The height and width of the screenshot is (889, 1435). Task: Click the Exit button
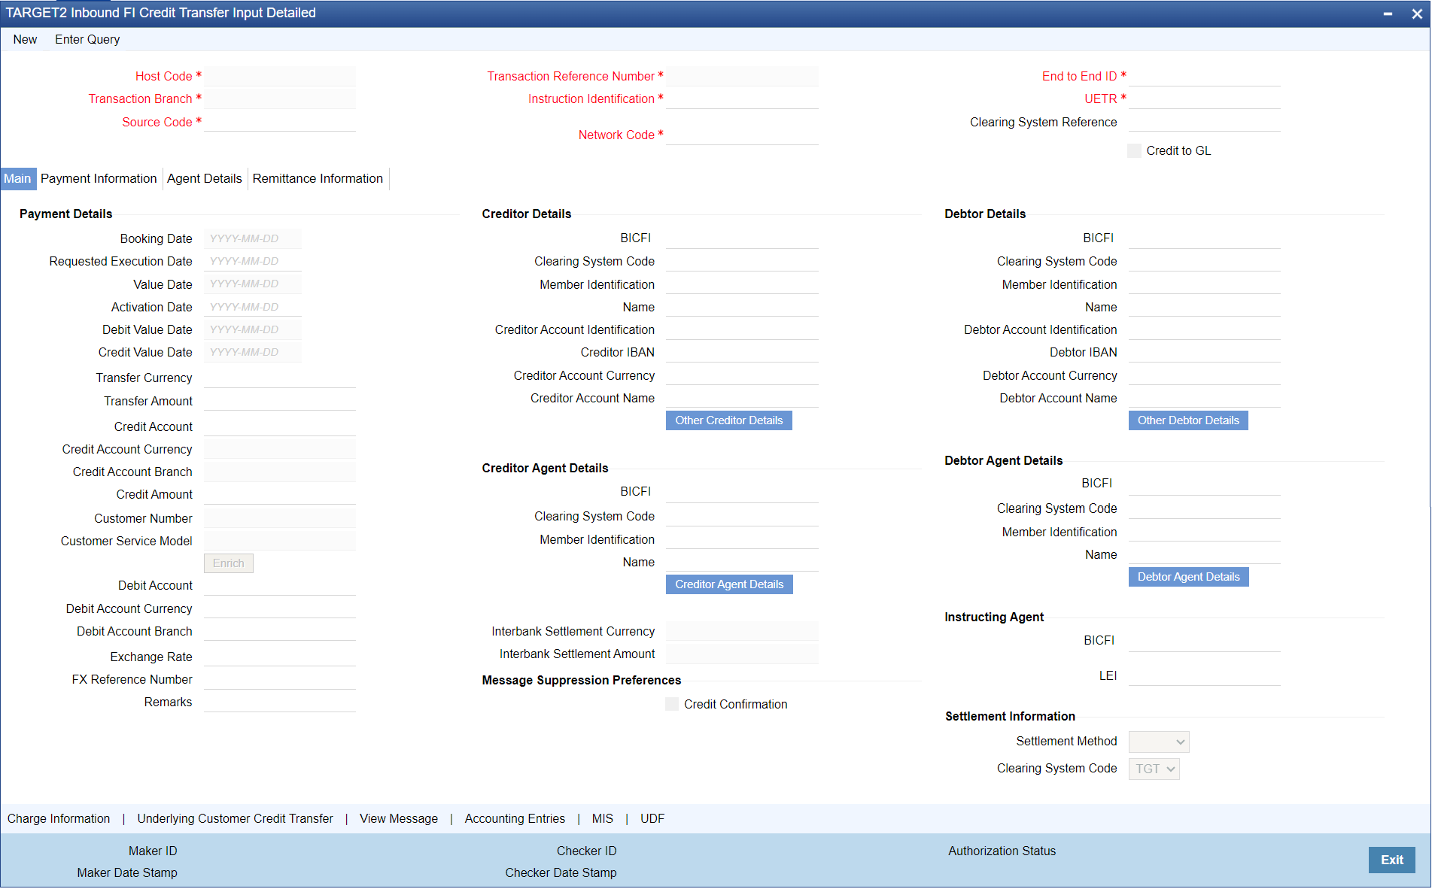(1392, 860)
